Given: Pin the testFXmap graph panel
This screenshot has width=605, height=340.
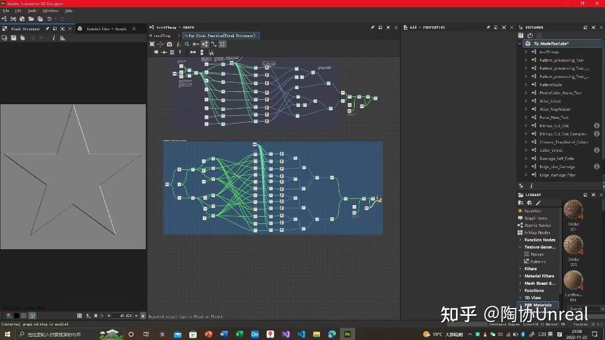Looking at the screenshot, I should pyautogui.click(x=372, y=27).
